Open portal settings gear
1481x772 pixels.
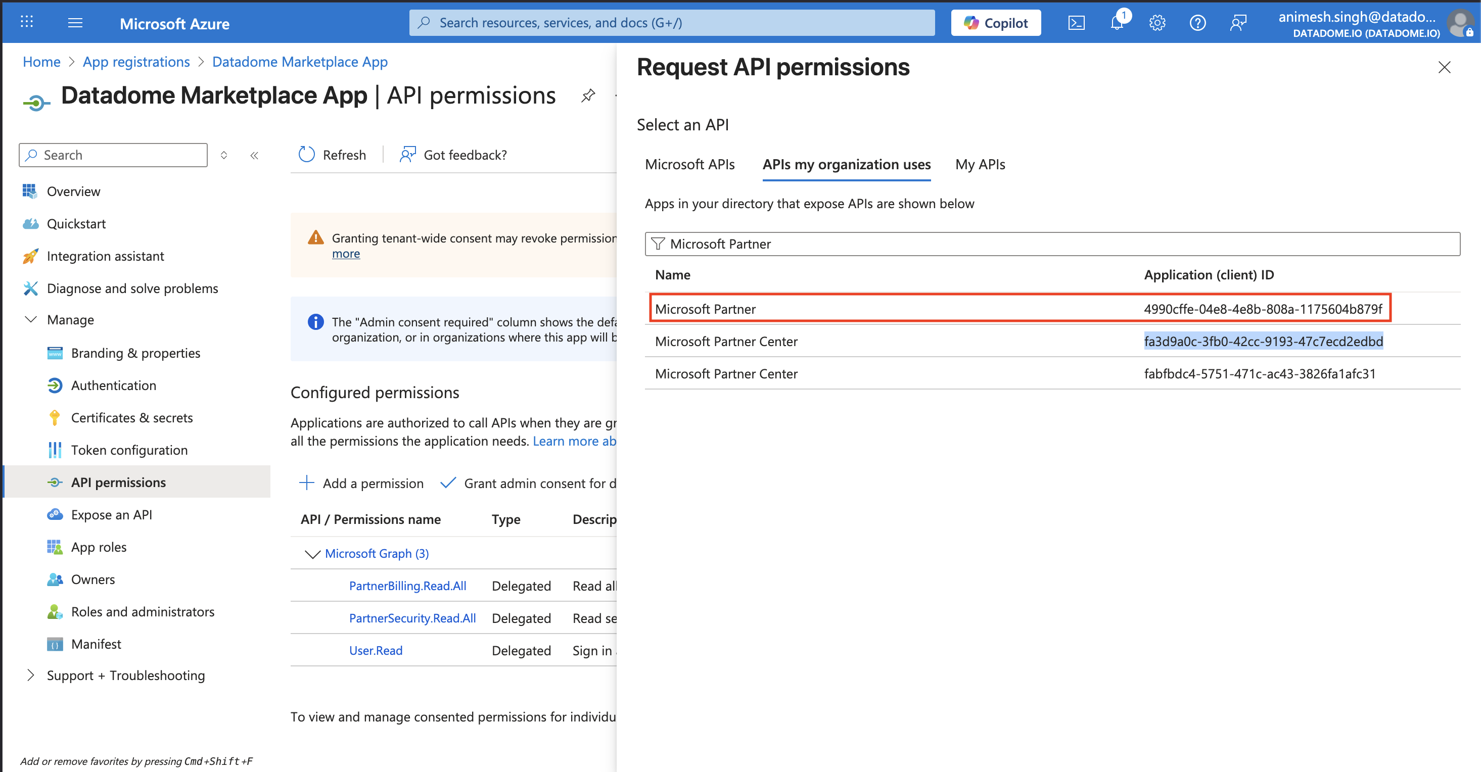[1158, 23]
